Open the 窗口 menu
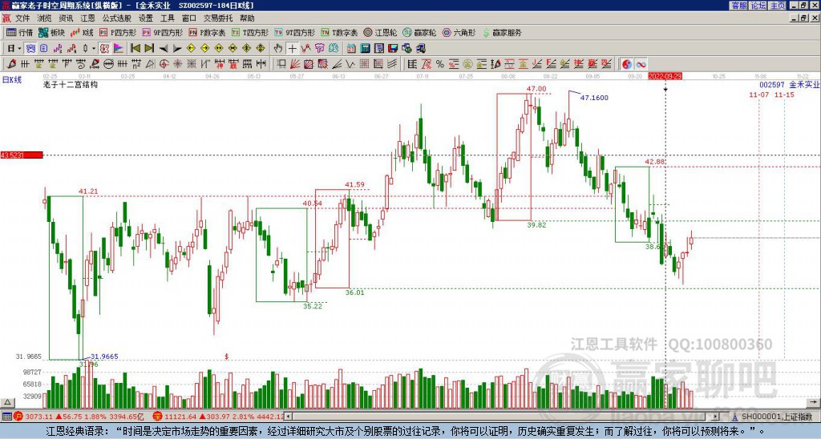The image size is (821, 439). (189, 18)
